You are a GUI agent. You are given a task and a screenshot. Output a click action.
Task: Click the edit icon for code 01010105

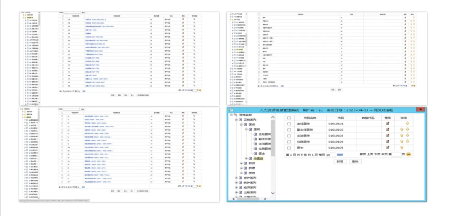coord(388,147)
